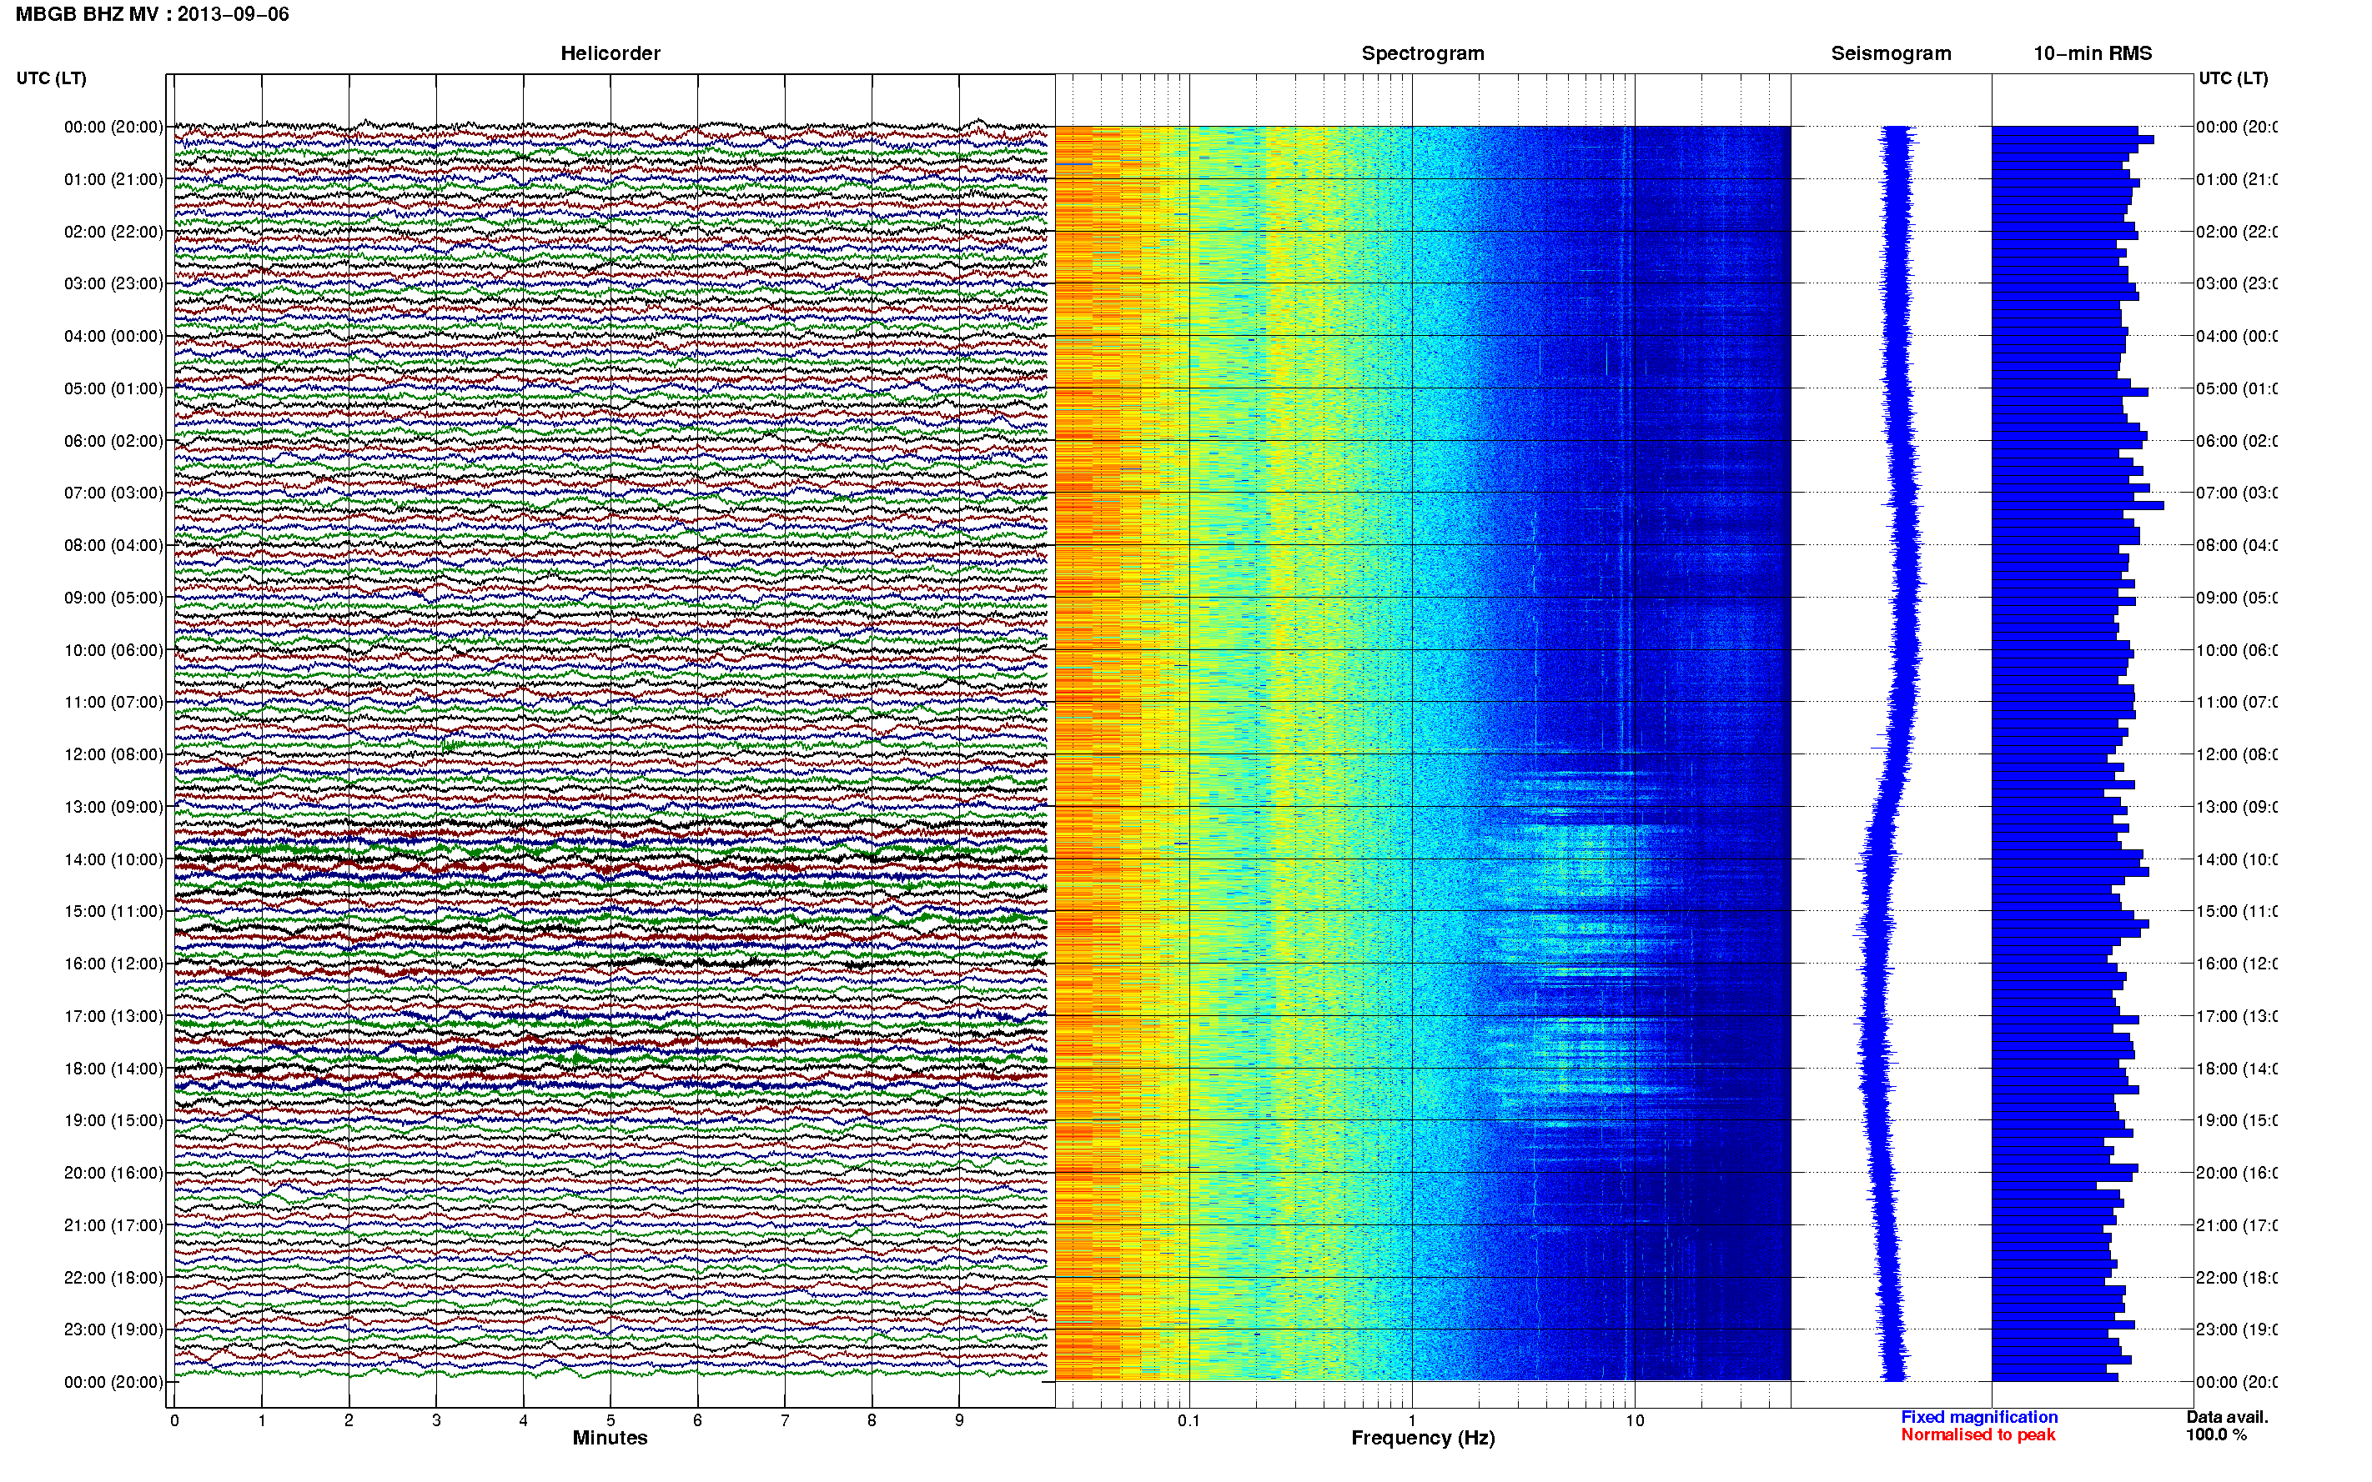Click the '9' tick on Minutes axis
This screenshot has height=1482, width=2372.
pos(959,1420)
